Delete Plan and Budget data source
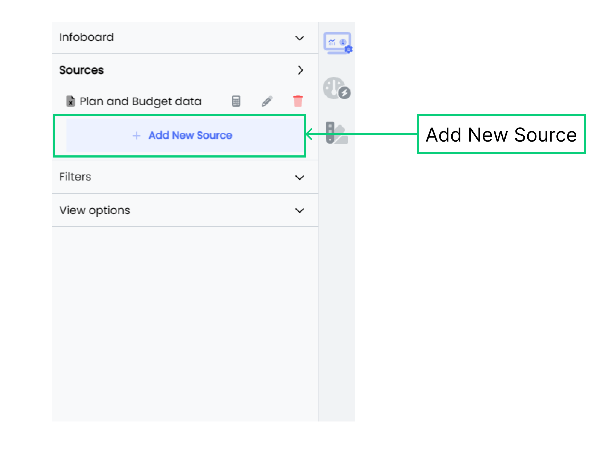 coord(297,101)
